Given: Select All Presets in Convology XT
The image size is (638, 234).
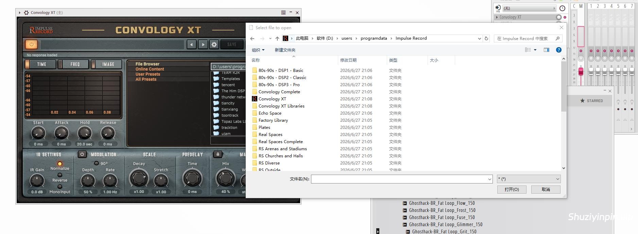Looking at the screenshot, I should click(146, 79).
